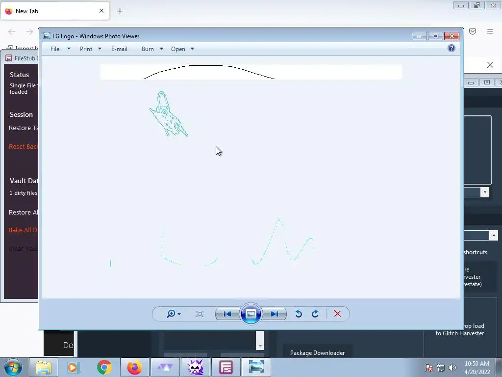Expand the Print dropdown arrow
Image resolution: width=502 pixels, height=377 pixels.
click(x=100, y=49)
